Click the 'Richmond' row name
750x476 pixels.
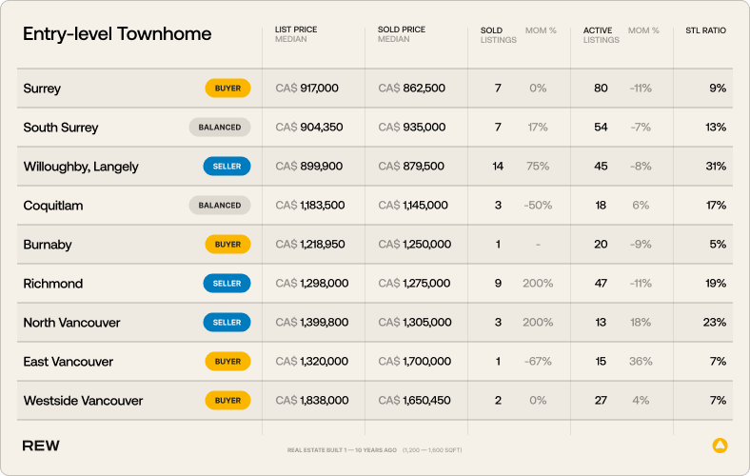coord(53,284)
